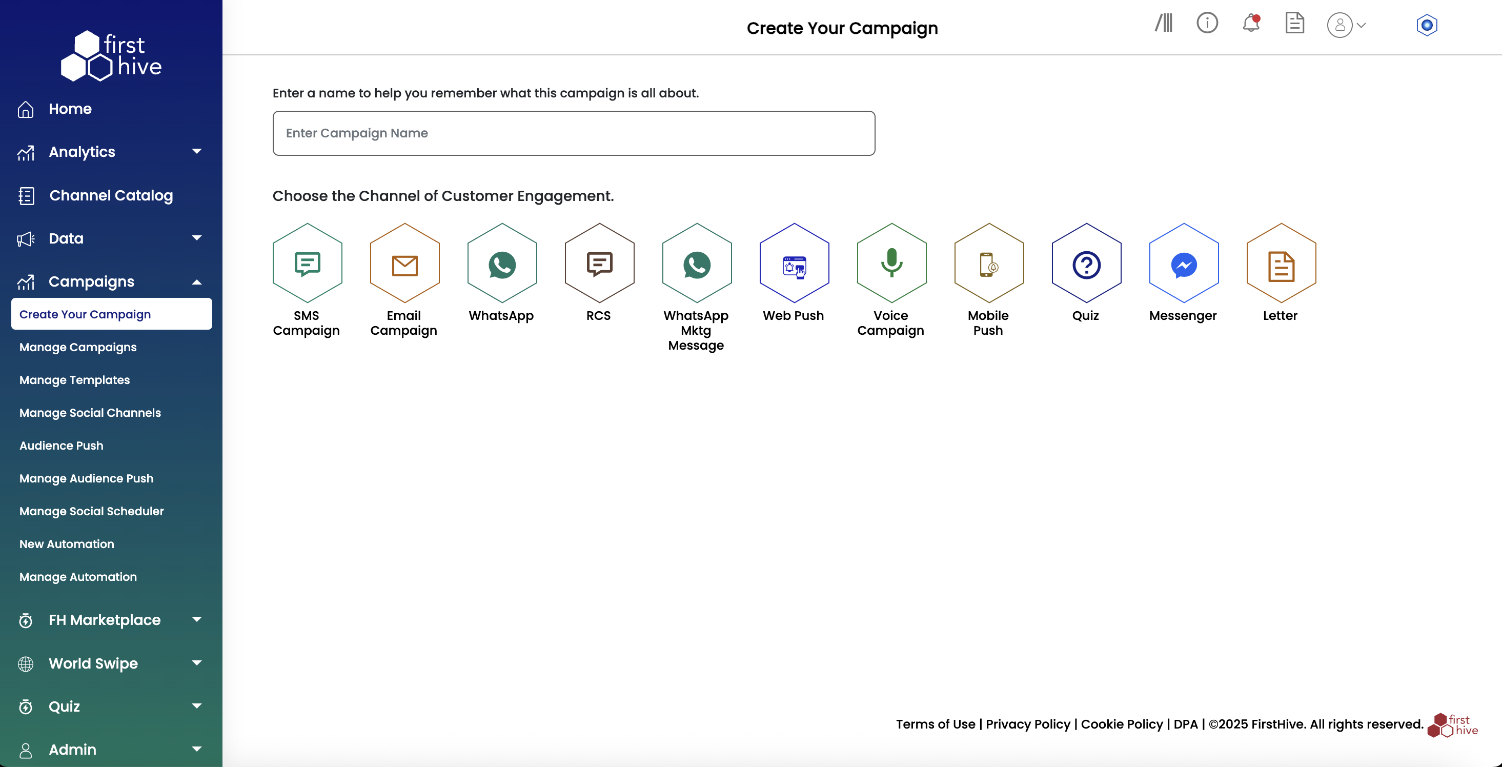Click the Admin person icon
This screenshot has height=767, width=1502.
pyautogui.click(x=26, y=750)
